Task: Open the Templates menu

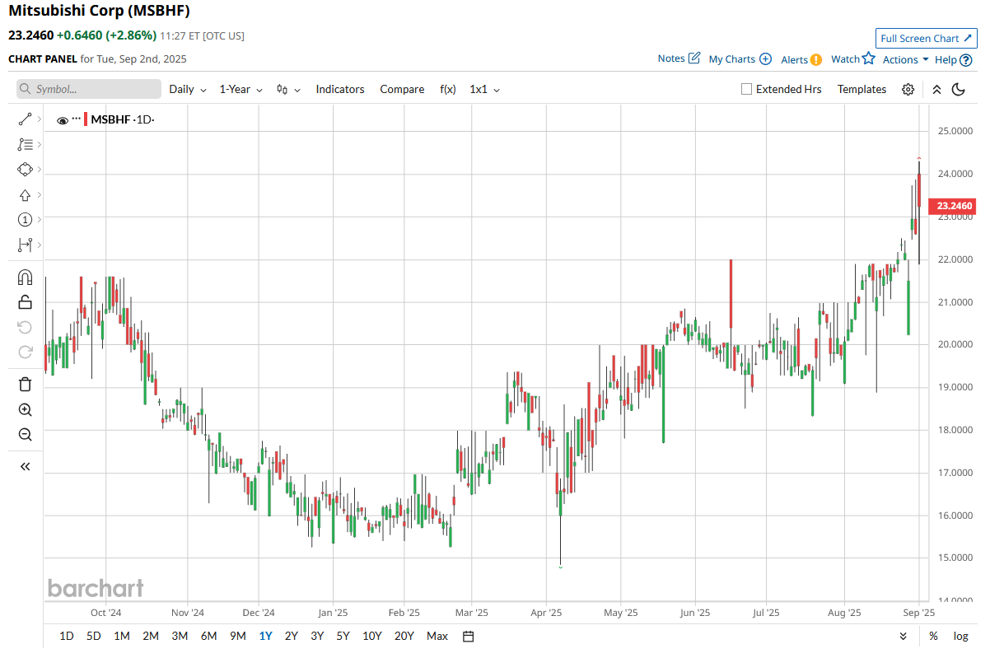Action: pyautogui.click(x=862, y=89)
